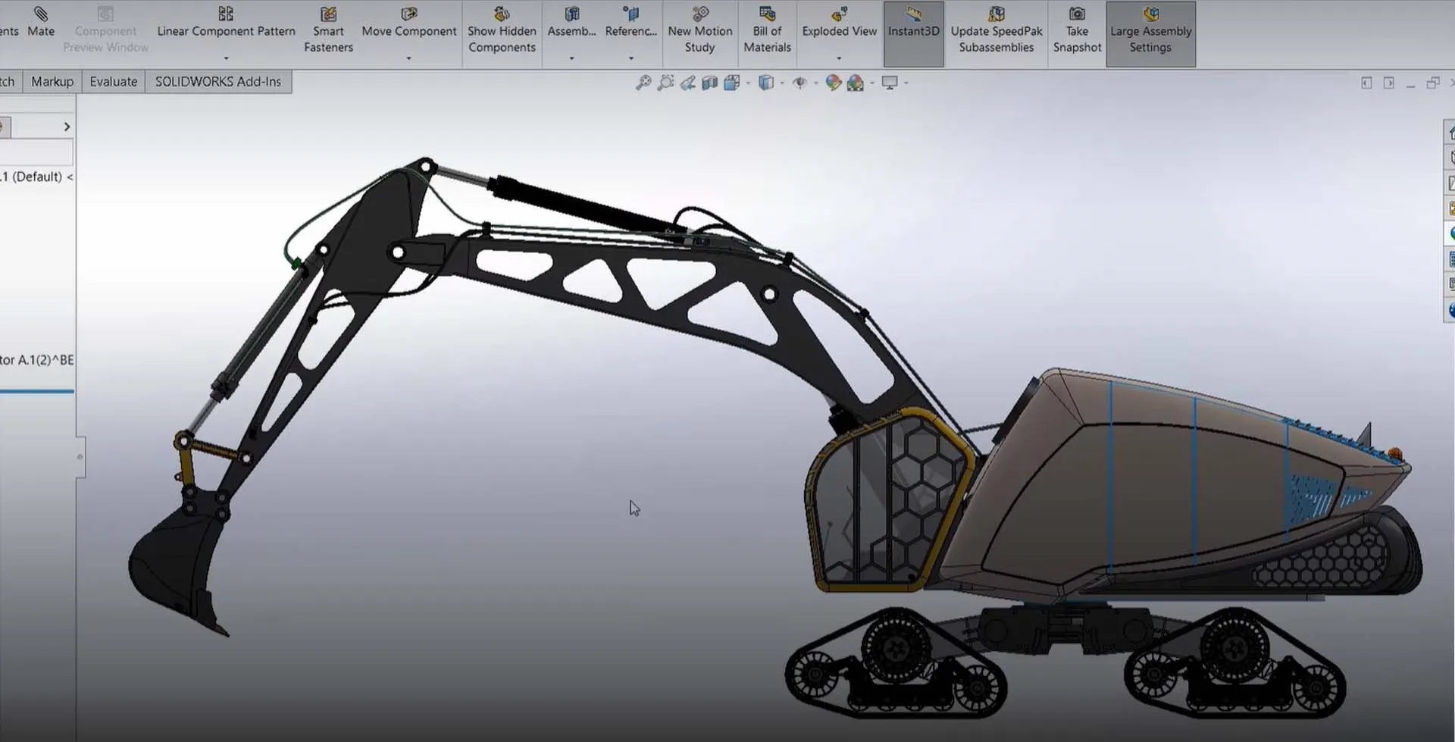Image resolution: width=1455 pixels, height=742 pixels.
Task: Open the Appearances task pane tab
Action: click(x=1450, y=233)
